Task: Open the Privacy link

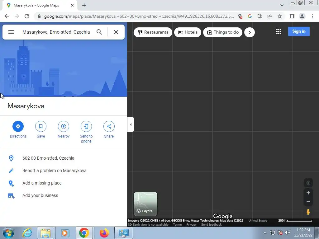Action: pyautogui.click(x=192, y=225)
